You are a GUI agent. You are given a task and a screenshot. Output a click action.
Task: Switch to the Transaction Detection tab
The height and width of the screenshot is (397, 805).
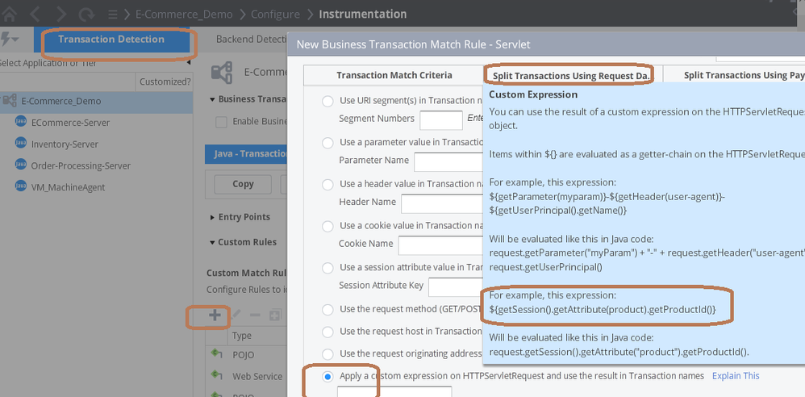[111, 40]
